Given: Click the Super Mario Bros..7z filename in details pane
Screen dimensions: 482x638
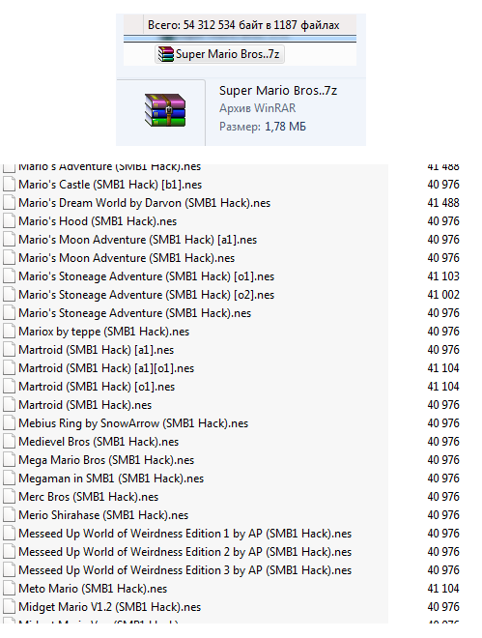Looking at the screenshot, I should (278, 90).
